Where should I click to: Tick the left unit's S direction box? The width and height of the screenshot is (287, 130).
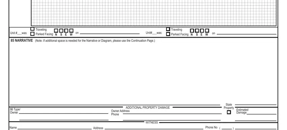click(x=61, y=31)
